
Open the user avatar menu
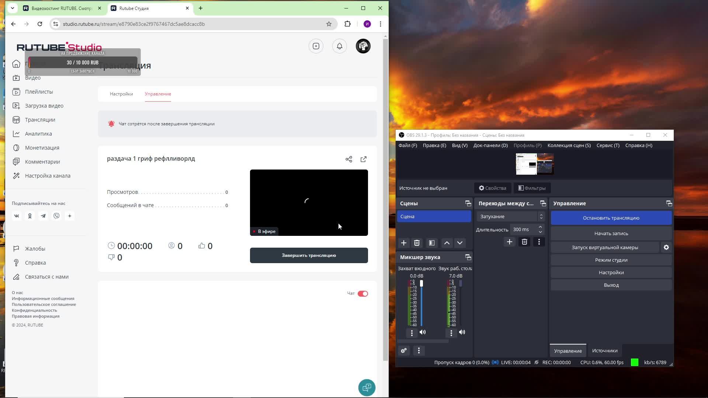point(363,46)
